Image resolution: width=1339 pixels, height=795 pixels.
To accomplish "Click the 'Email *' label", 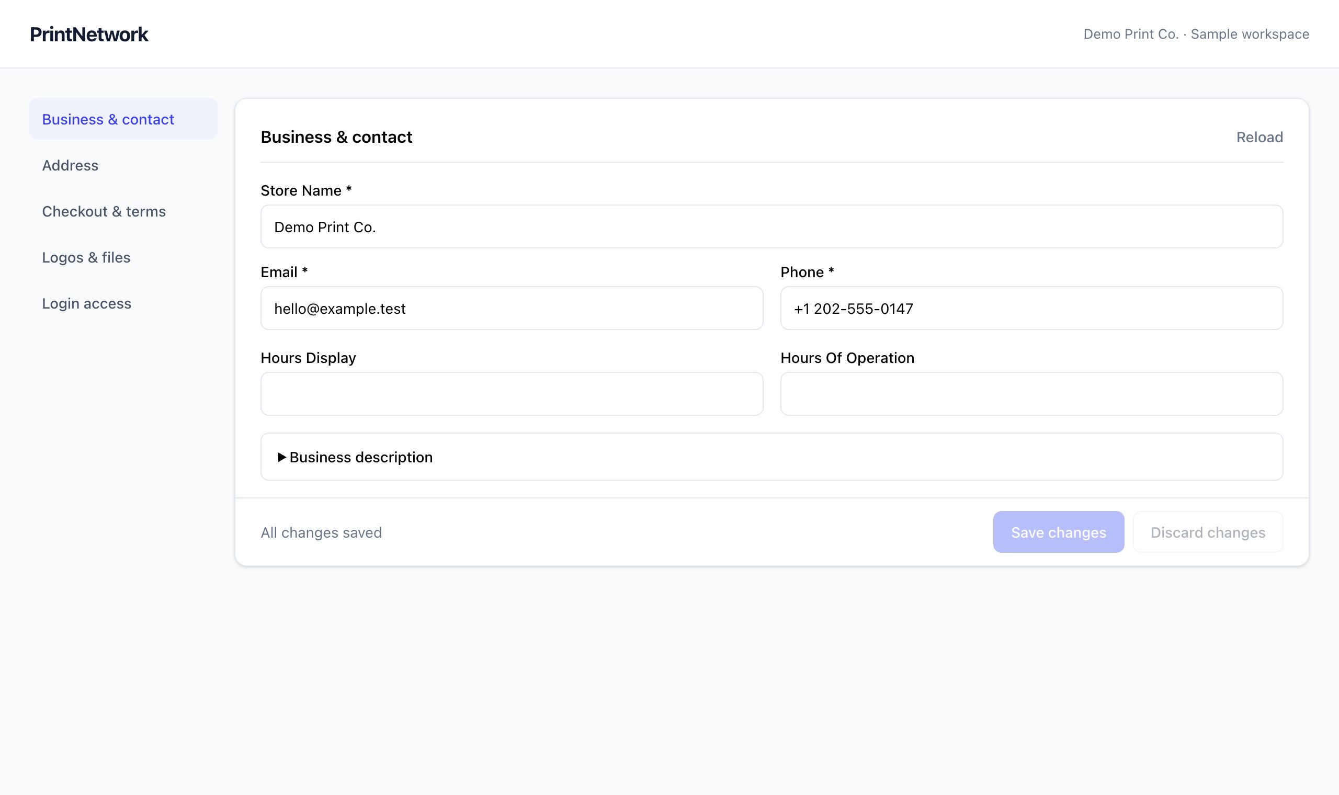I will tap(285, 272).
